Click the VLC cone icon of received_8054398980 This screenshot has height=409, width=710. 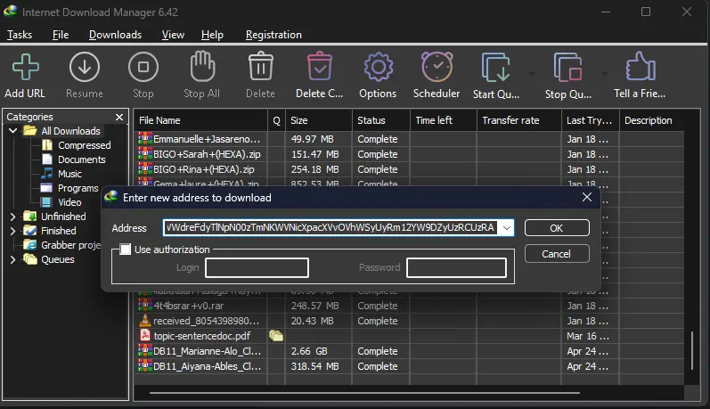tap(145, 320)
